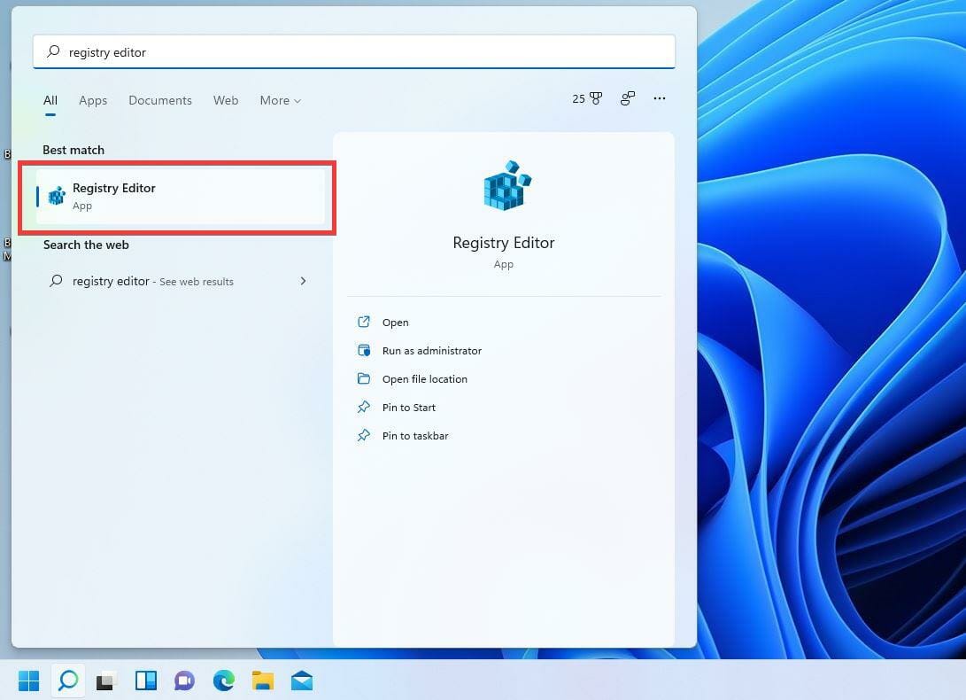Click the Open file location folder icon
The width and height of the screenshot is (966, 700).
point(364,378)
